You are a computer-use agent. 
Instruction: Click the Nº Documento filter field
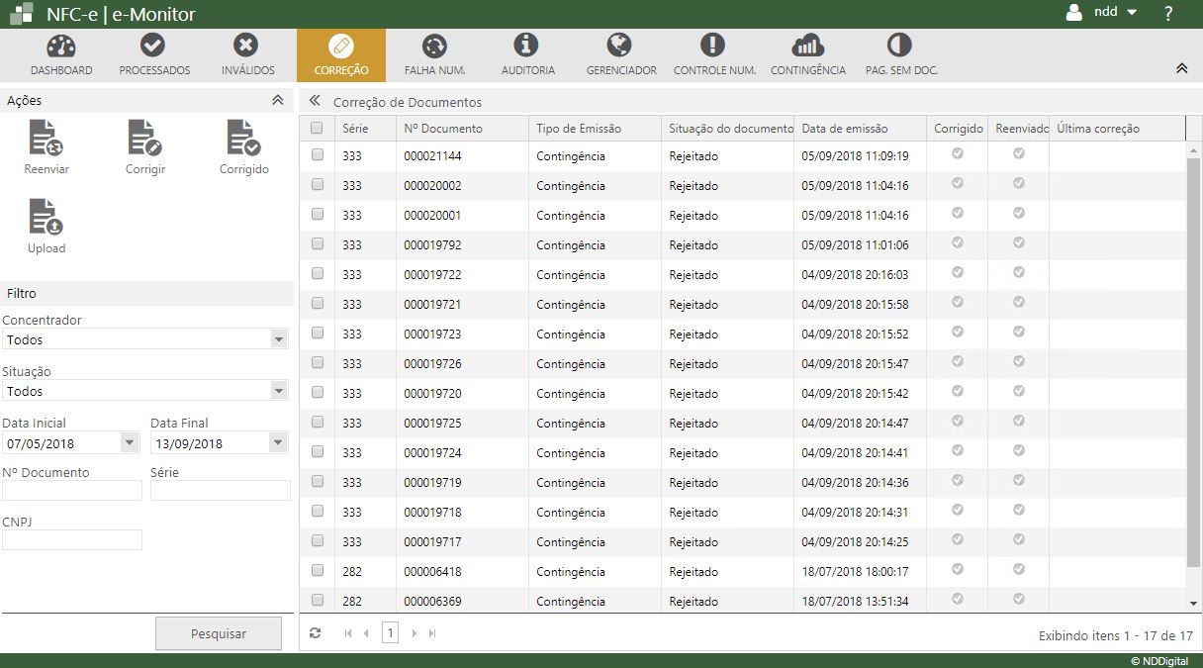click(72, 491)
